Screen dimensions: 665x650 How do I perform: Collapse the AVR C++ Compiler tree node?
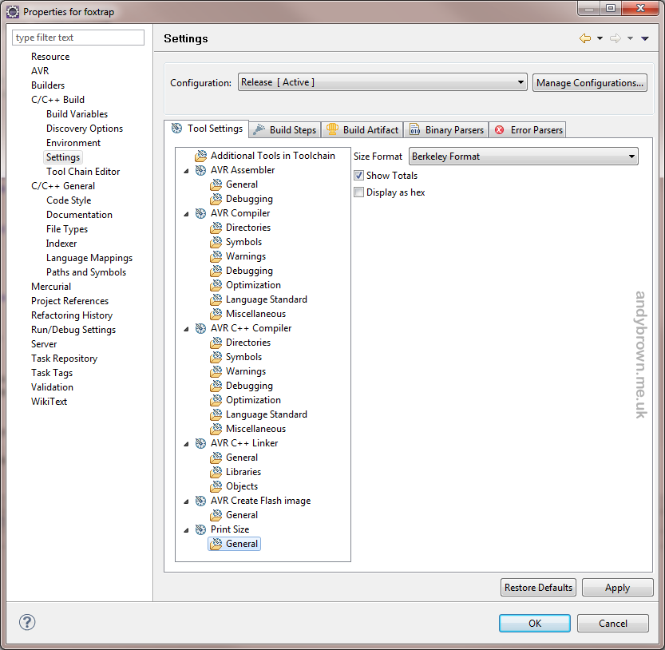click(186, 328)
